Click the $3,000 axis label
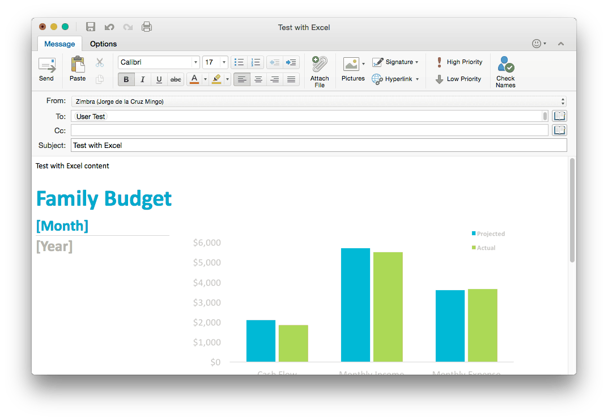Viewport: 608px width, 420px height. pos(207,303)
